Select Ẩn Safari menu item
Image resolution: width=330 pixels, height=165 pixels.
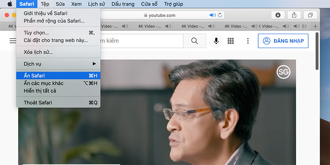(58, 76)
